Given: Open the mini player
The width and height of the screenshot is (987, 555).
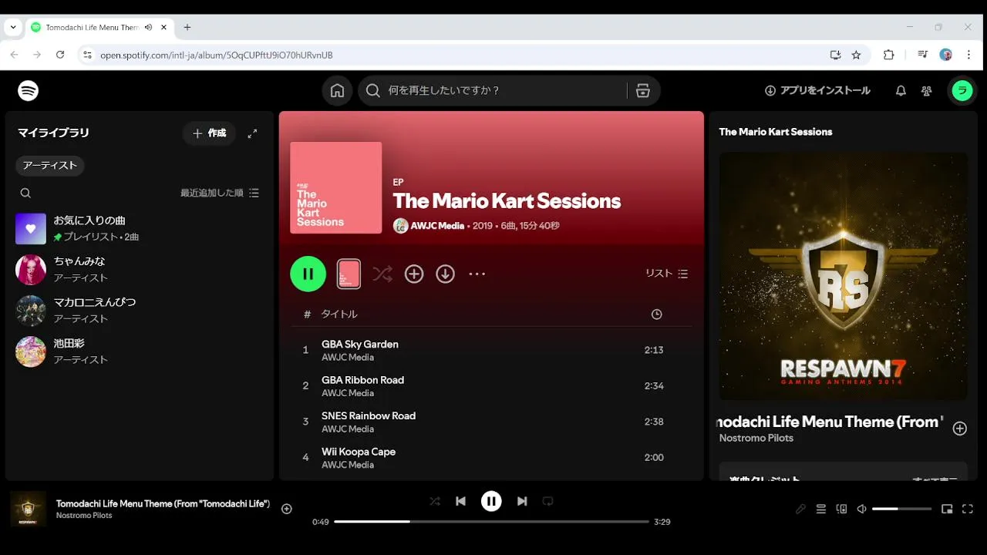Looking at the screenshot, I should pos(947,509).
